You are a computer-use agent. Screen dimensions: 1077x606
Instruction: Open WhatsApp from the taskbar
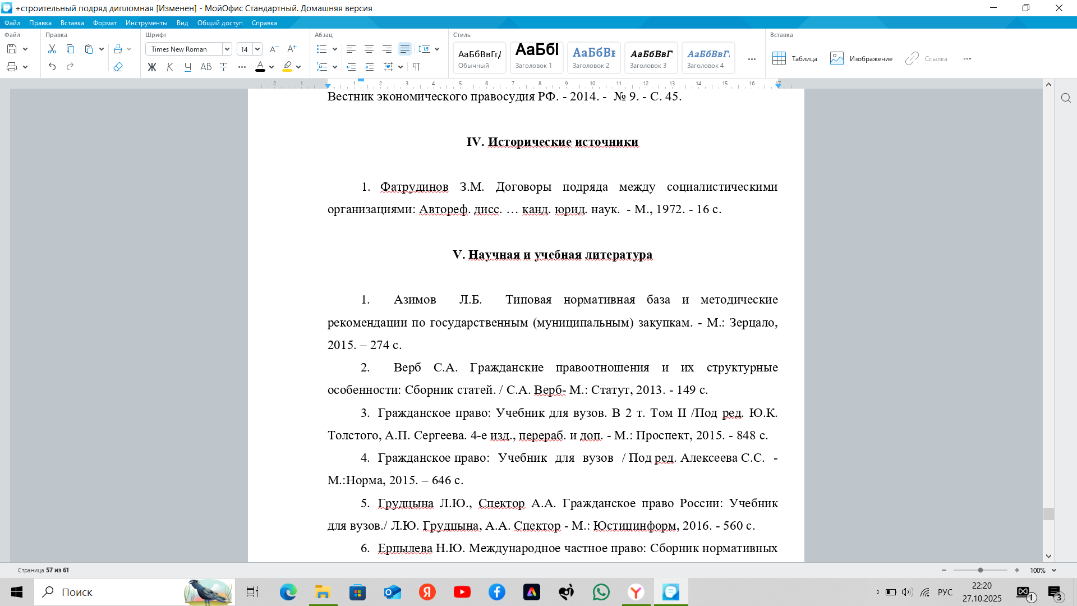coord(601,592)
